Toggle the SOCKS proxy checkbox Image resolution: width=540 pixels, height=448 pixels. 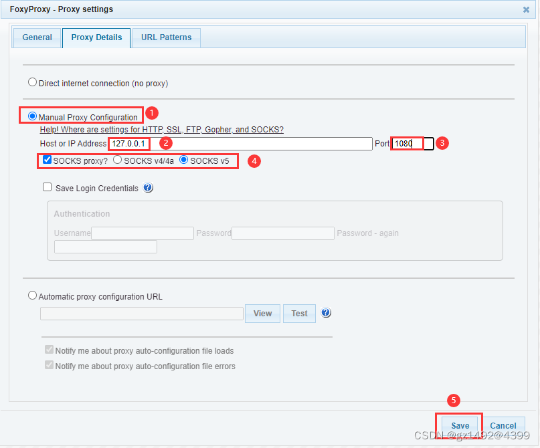48,160
